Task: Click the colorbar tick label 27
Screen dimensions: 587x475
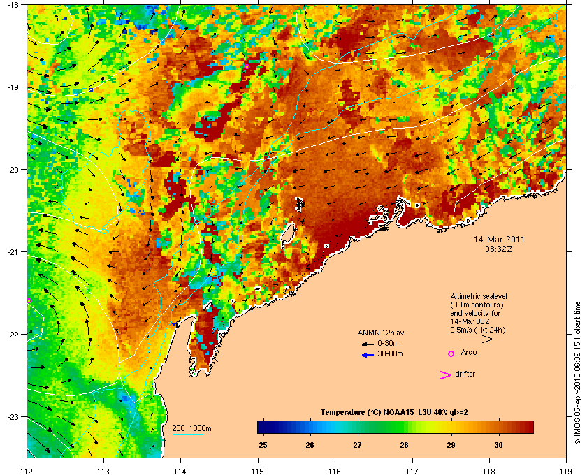Action: [357, 445]
